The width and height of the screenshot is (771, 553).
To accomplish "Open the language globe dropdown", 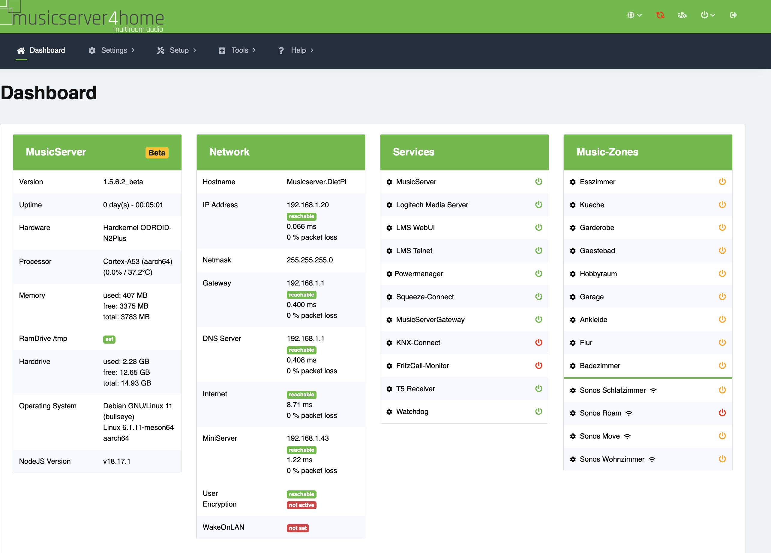I will (x=634, y=15).
